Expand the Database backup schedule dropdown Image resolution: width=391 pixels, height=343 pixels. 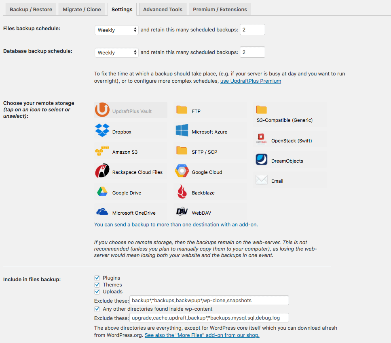tap(116, 52)
